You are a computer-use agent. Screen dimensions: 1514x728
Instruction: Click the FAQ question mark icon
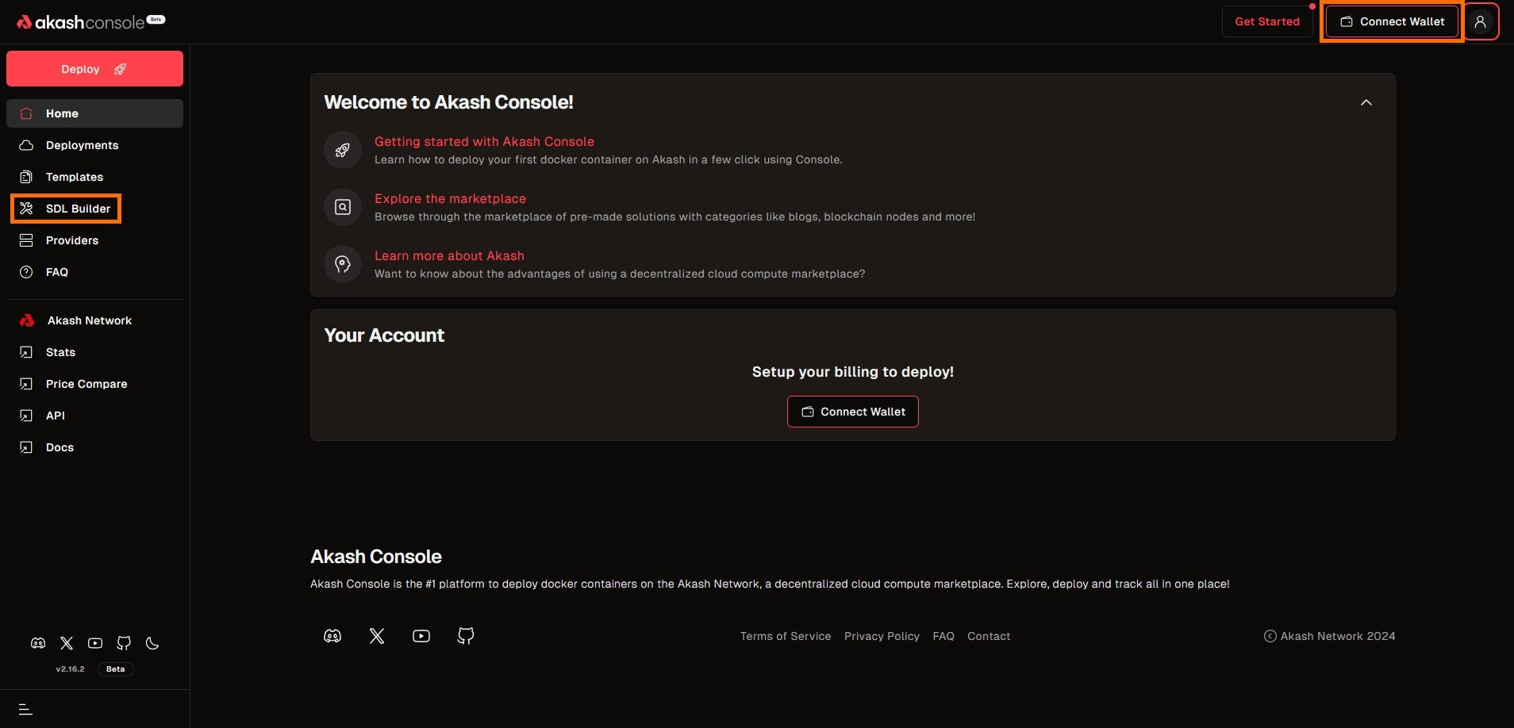coord(26,272)
